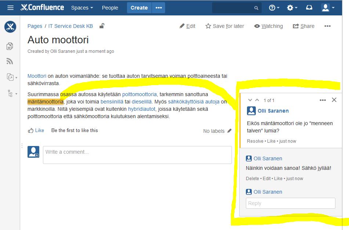Viewport: 349px width, 230px height.
Task: Open the sähkökäyttöisiä autoja link
Action: click(194, 102)
